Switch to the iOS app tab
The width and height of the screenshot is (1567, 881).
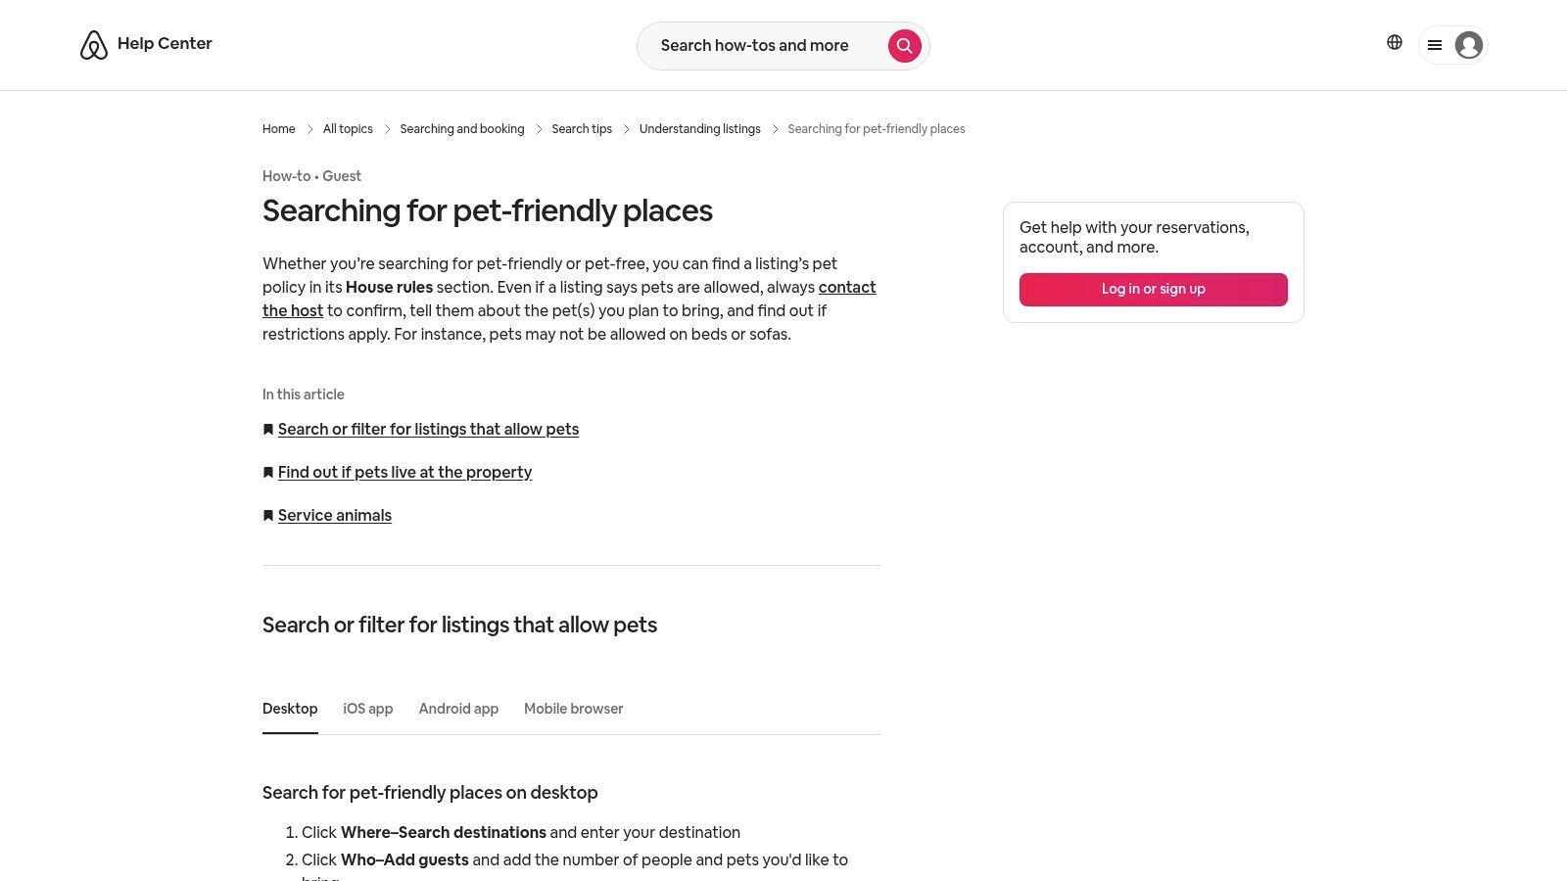pos(367,709)
